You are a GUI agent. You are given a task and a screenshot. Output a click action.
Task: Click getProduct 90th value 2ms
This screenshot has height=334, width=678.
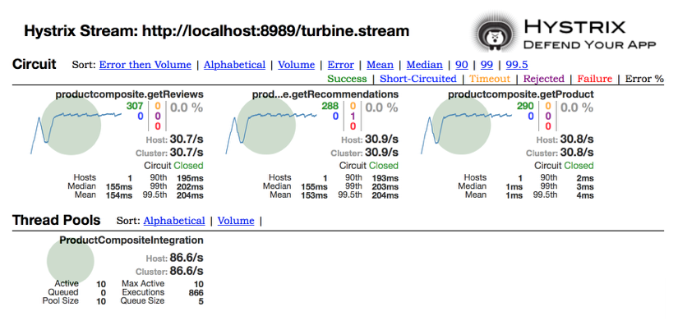pyautogui.click(x=585, y=179)
